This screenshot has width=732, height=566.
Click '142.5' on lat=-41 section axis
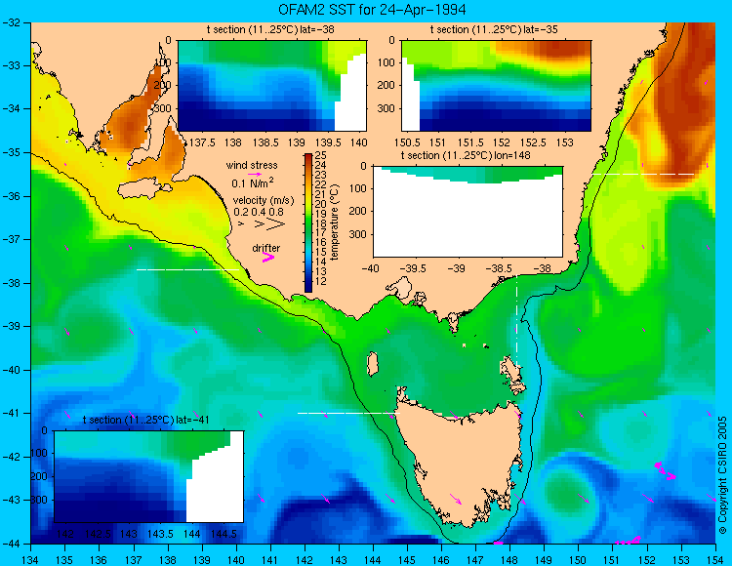(98, 534)
